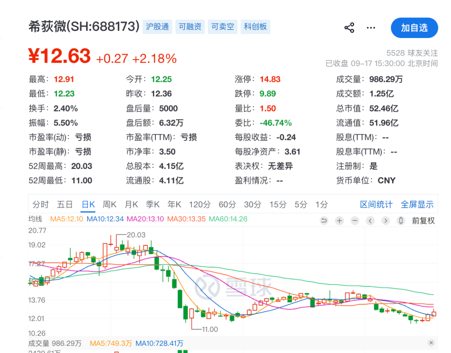The image size is (451, 353).
Task: Click the 总市值 value 52.46亿
Action: pos(384,108)
